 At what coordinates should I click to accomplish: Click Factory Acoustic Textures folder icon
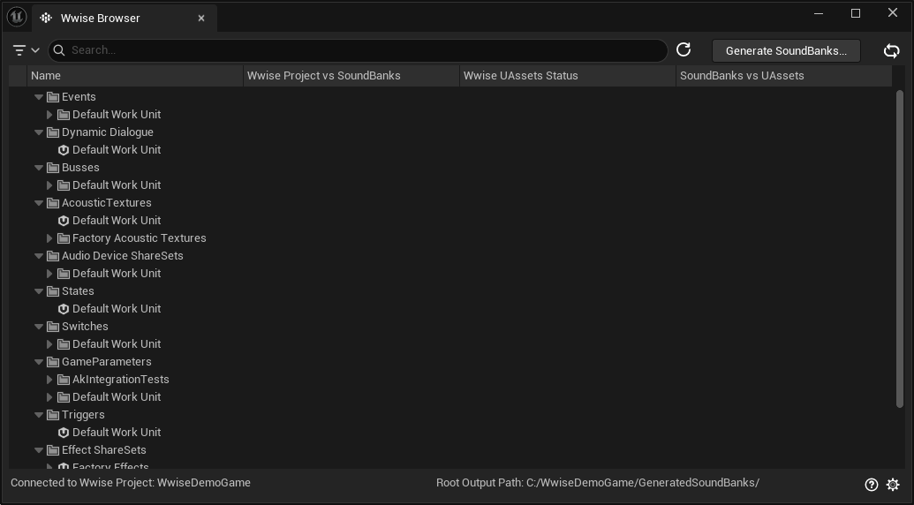tap(64, 238)
